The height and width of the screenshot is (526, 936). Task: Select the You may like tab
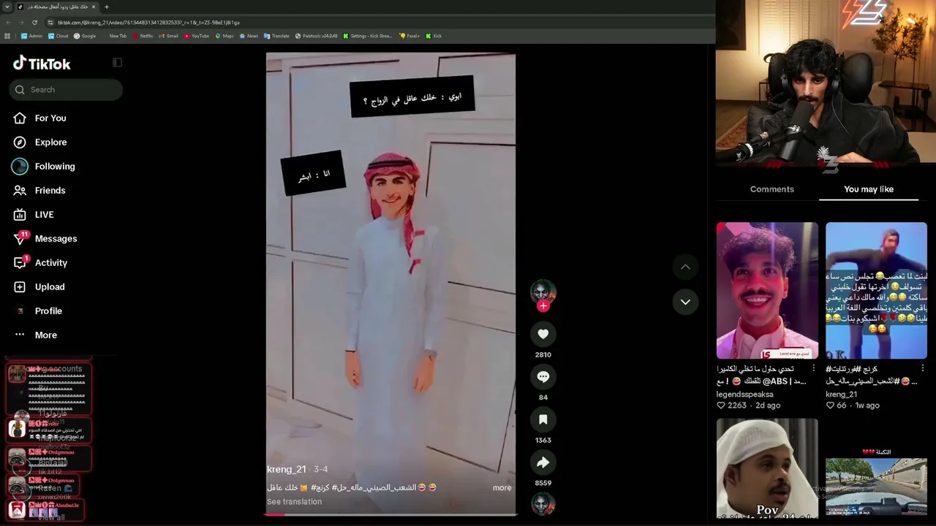(869, 189)
